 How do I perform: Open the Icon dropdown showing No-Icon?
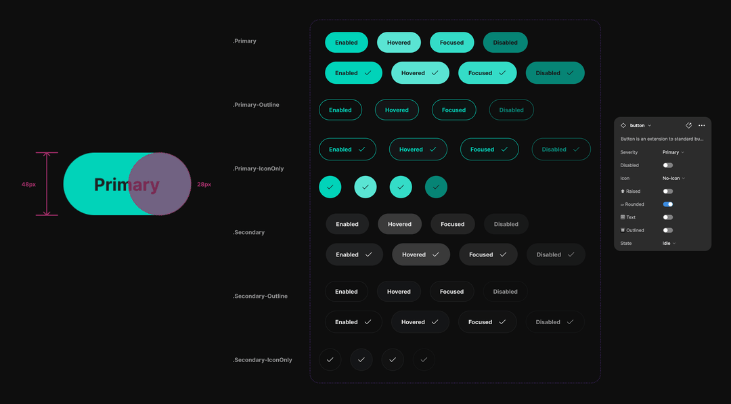(x=673, y=179)
